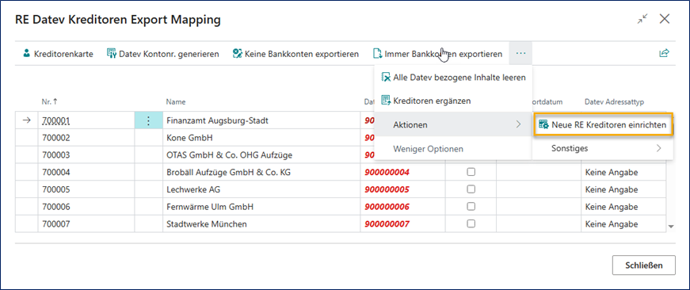The height and width of the screenshot is (290, 690).
Task: Select row number 700005
Action: [56, 189]
